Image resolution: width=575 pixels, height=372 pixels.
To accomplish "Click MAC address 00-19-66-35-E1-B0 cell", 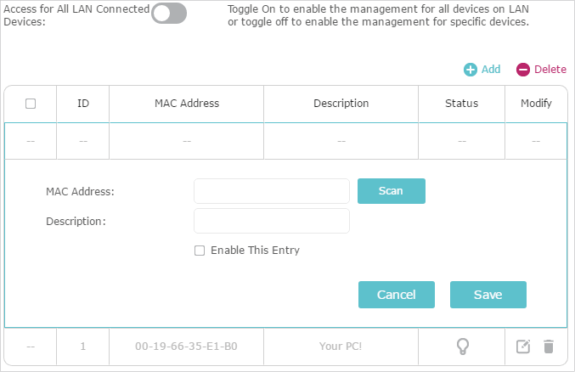I will coord(186,347).
